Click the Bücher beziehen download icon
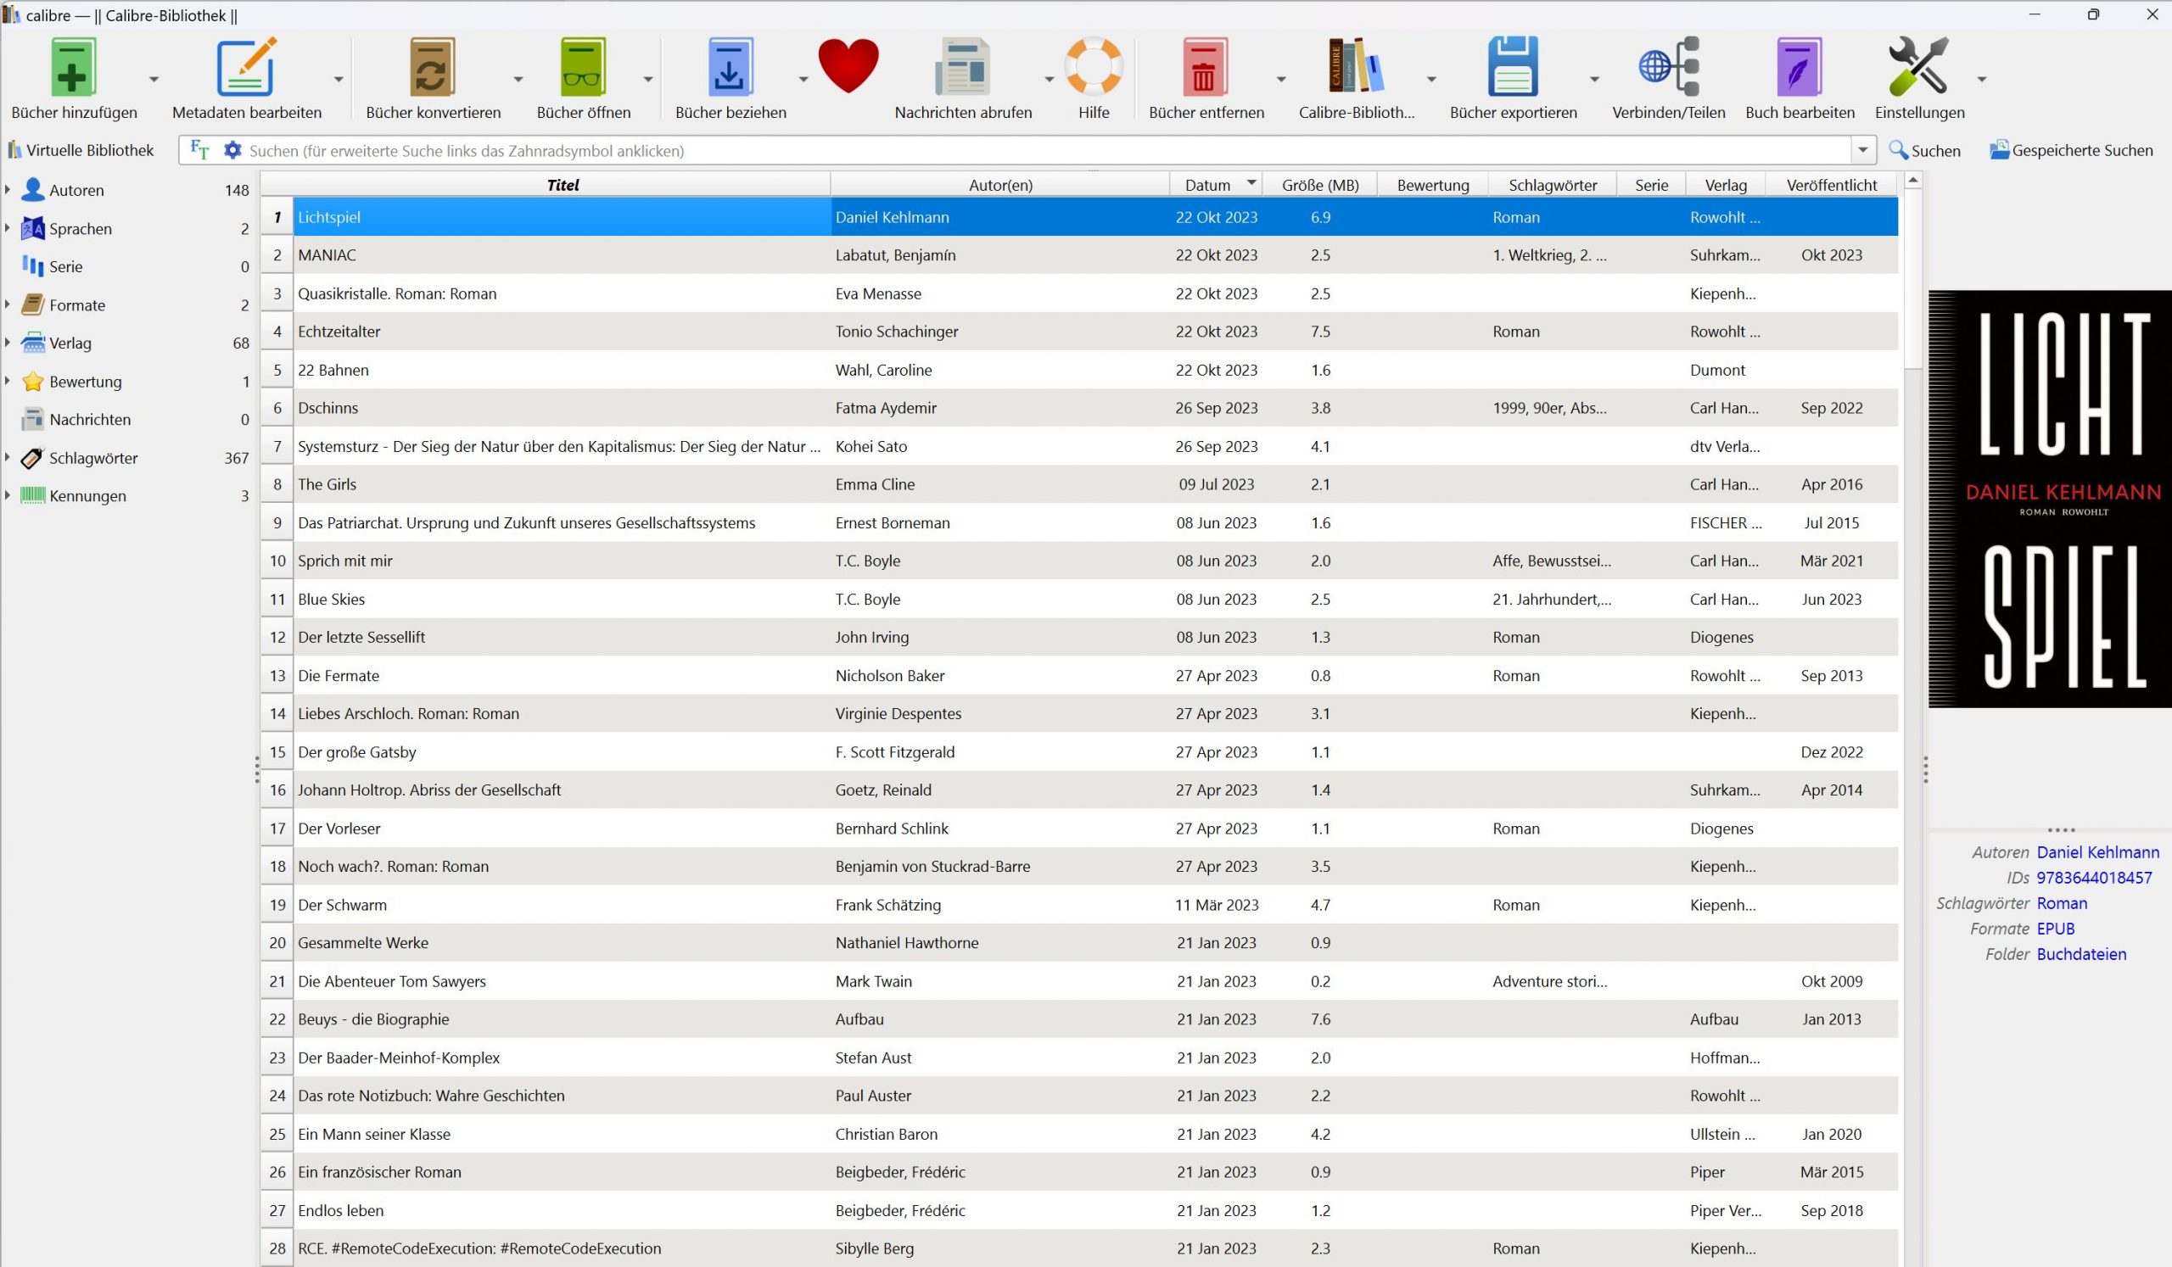 click(730, 66)
